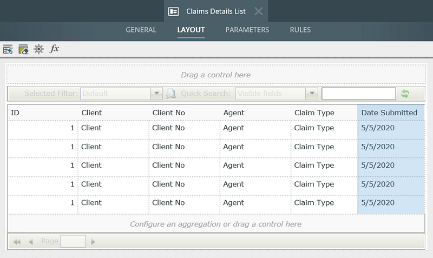Go to the previous page arrow
This screenshot has width=433, height=258.
pyautogui.click(x=31, y=242)
